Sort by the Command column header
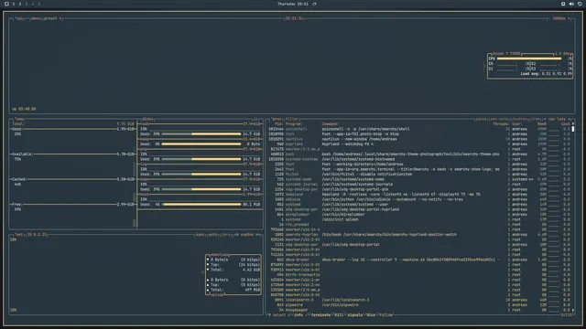This screenshot has width=586, height=329. click(331, 124)
